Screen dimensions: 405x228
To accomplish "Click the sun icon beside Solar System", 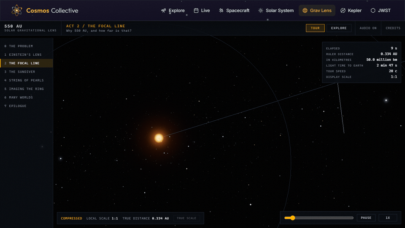I will pyautogui.click(x=261, y=11).
